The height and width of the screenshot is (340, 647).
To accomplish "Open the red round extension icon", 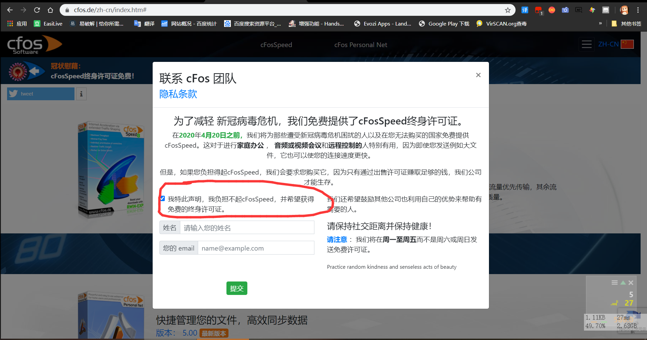I will (x=552, y=10).
